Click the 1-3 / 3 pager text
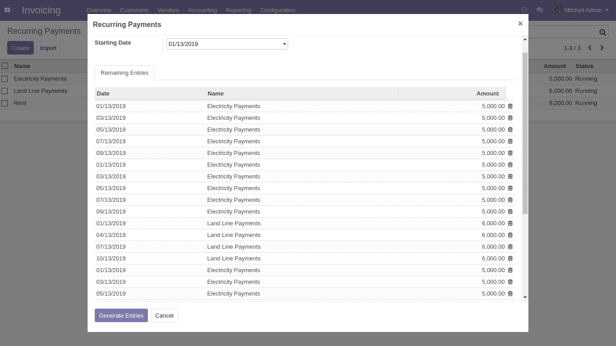The height and width of the screenshot is (346, 616). pyautogui.click(x=572, y=48)
